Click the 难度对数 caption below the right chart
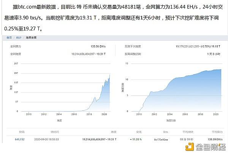The image size is (228, 153). 171,121
